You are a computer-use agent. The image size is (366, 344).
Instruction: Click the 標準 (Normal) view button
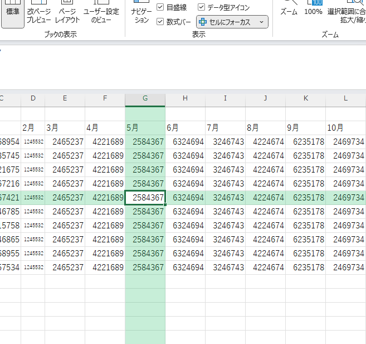point(12,12)
